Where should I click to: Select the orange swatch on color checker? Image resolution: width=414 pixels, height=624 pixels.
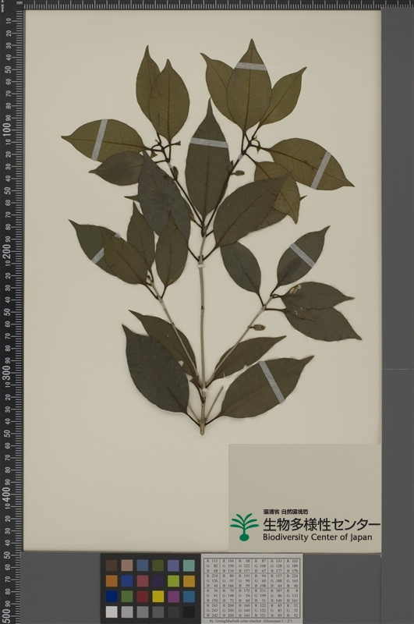(111, 580)
